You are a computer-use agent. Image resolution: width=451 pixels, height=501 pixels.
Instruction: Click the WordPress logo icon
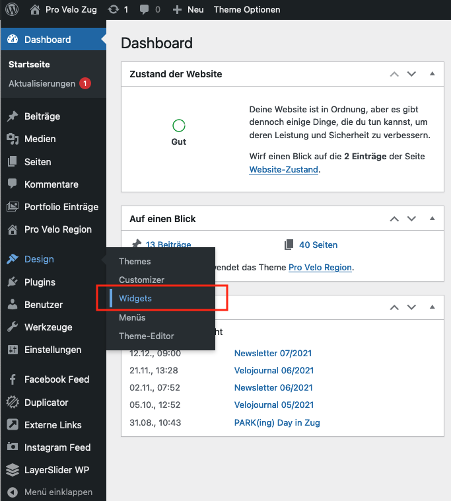(12, 10)
